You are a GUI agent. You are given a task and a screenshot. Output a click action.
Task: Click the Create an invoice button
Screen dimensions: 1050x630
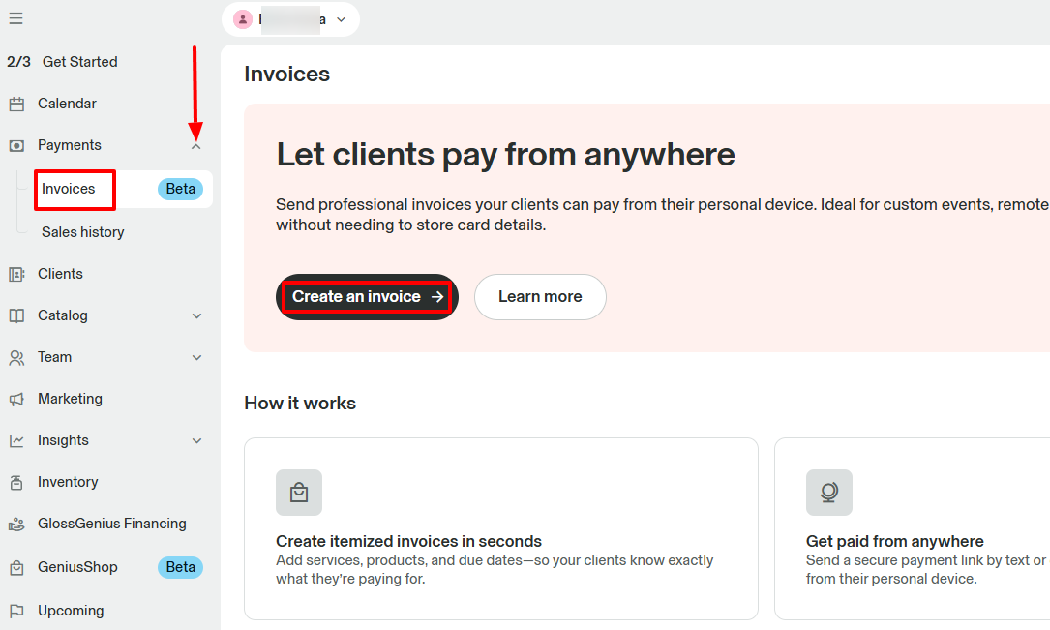click(x=367, y=297)
